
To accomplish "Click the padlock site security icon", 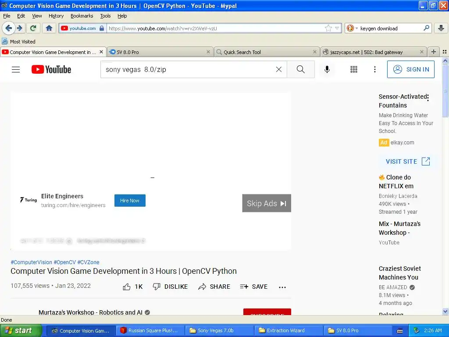I will (102, 28).
